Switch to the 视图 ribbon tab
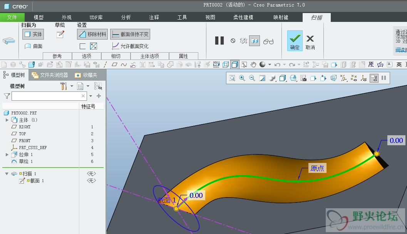 (210, 17)
